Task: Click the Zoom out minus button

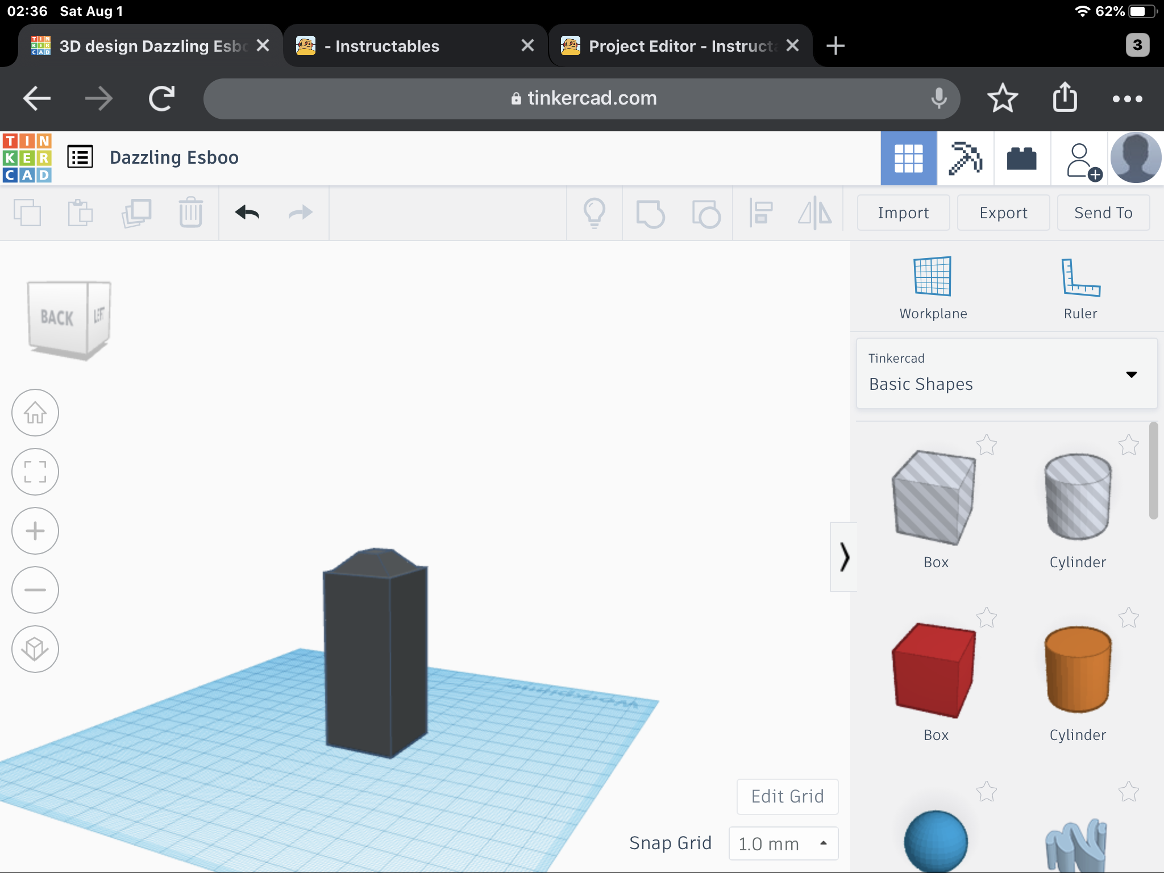Action: [x=35, y=590]
